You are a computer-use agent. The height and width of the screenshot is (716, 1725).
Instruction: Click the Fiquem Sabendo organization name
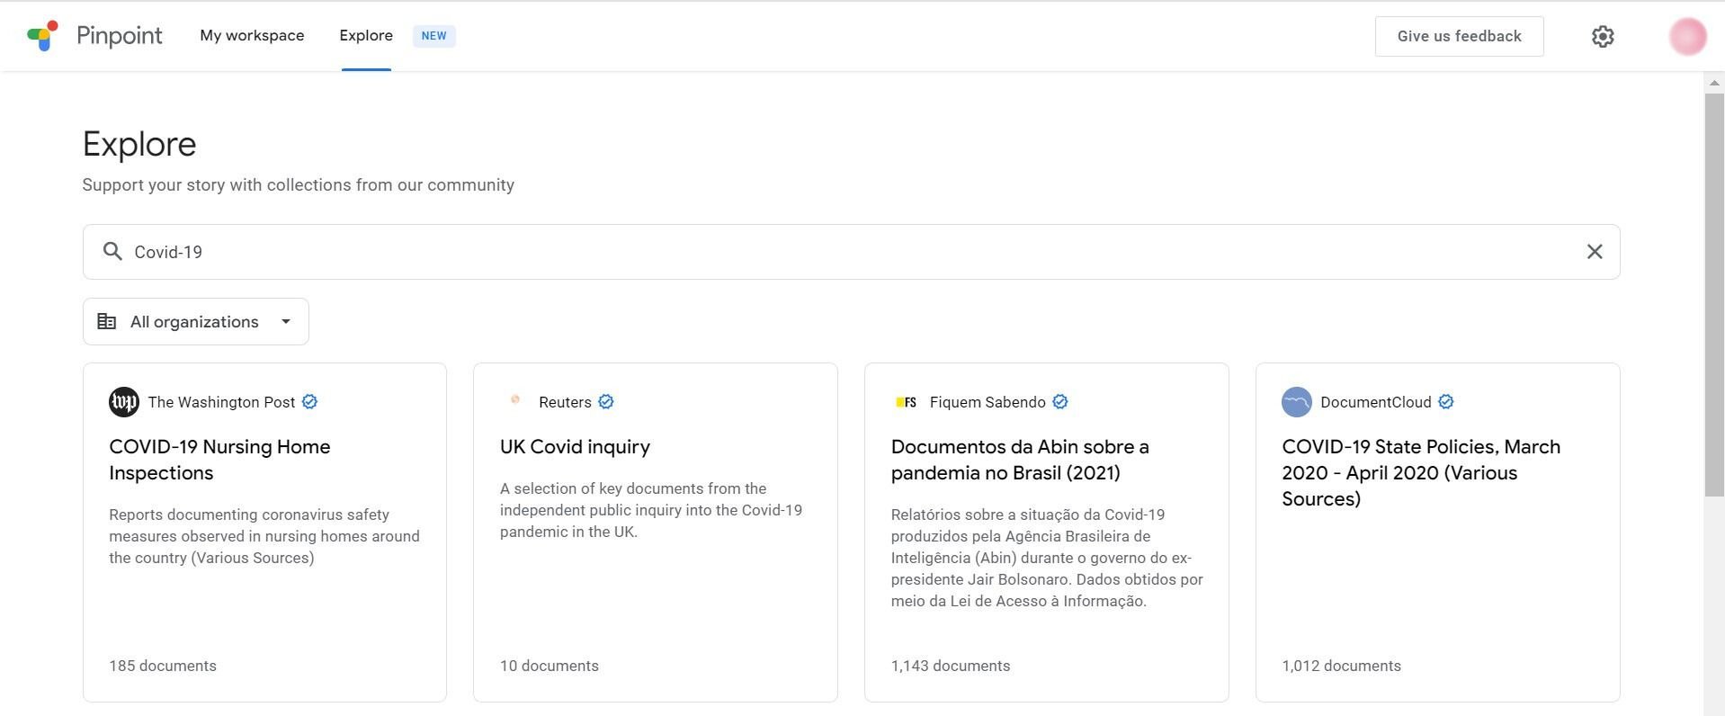coord(988,402)
